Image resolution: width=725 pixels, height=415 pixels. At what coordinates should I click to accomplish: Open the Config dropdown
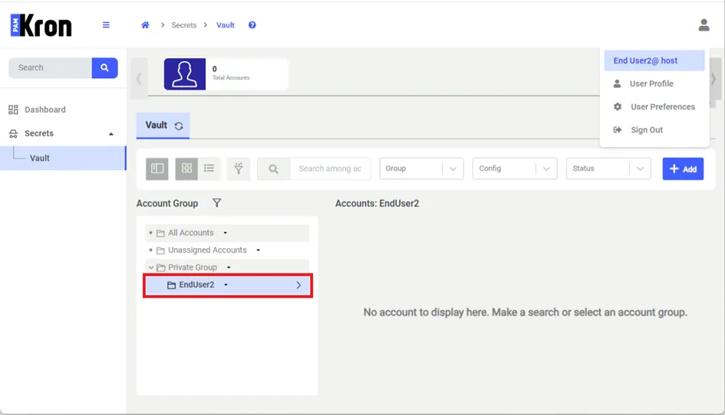(x=515, y=168)
